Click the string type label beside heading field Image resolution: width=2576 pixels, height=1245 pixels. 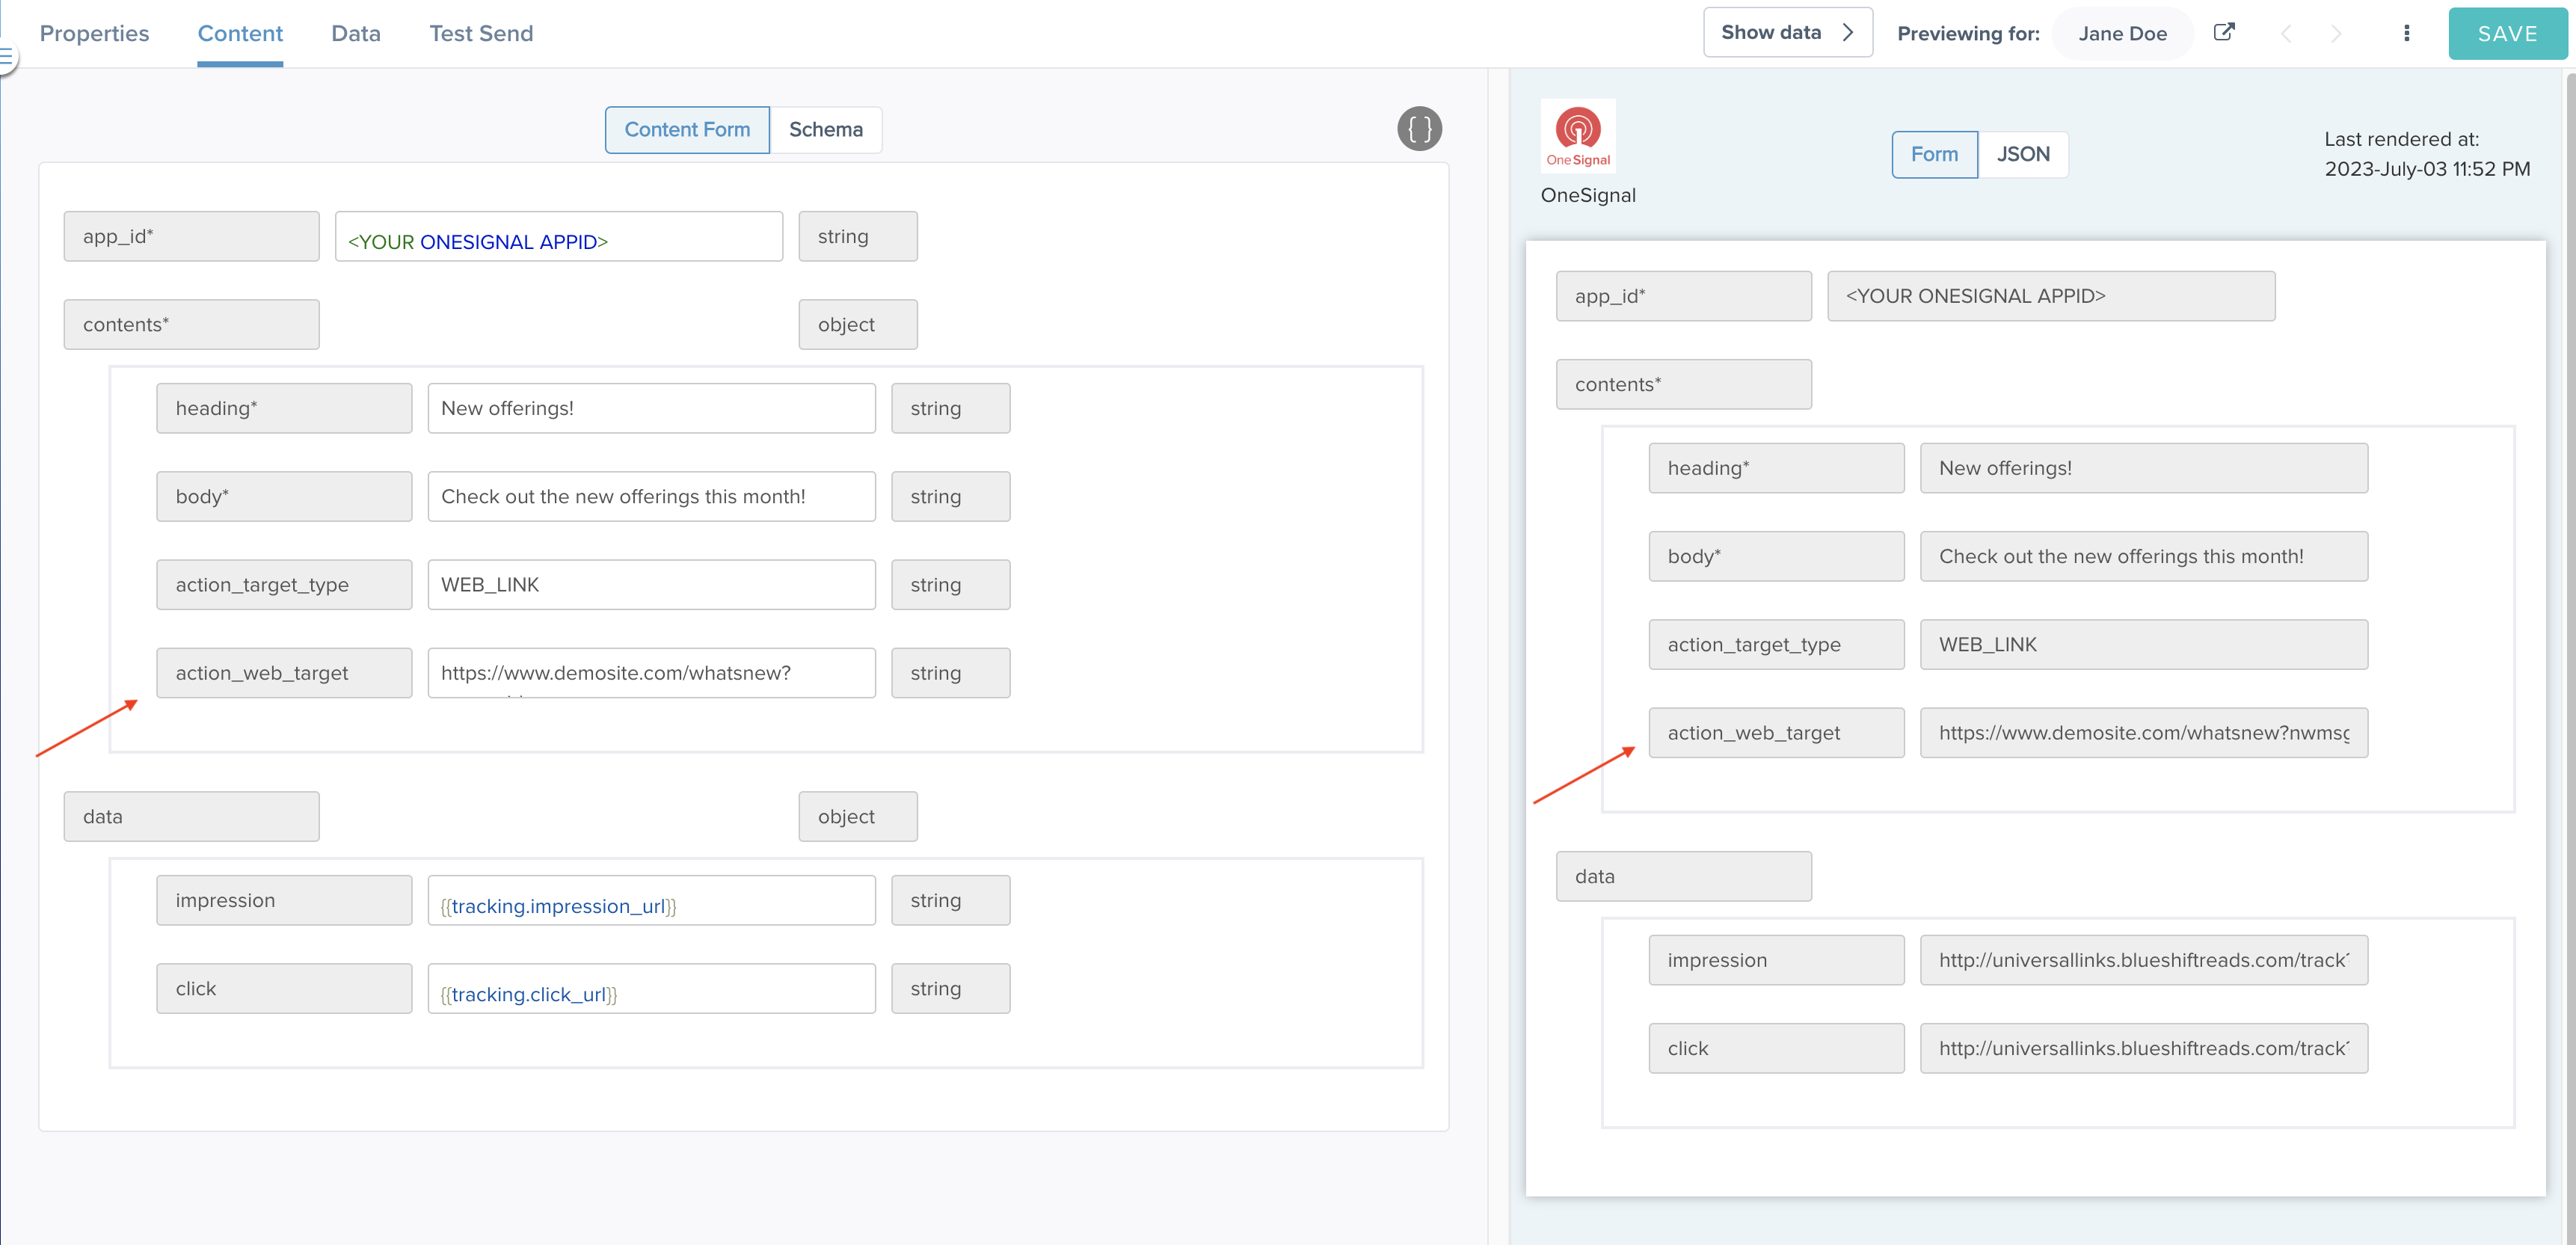(x=950, y=408)
